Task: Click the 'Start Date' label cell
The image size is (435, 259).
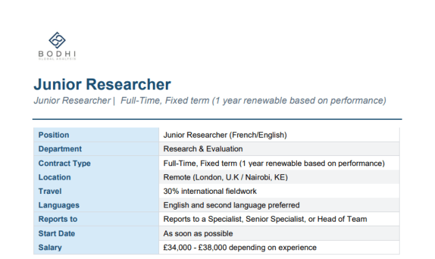Action: tap(96, 233)
